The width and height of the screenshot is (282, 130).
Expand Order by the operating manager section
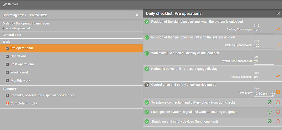pyautogui.click(x=26, y=23)
